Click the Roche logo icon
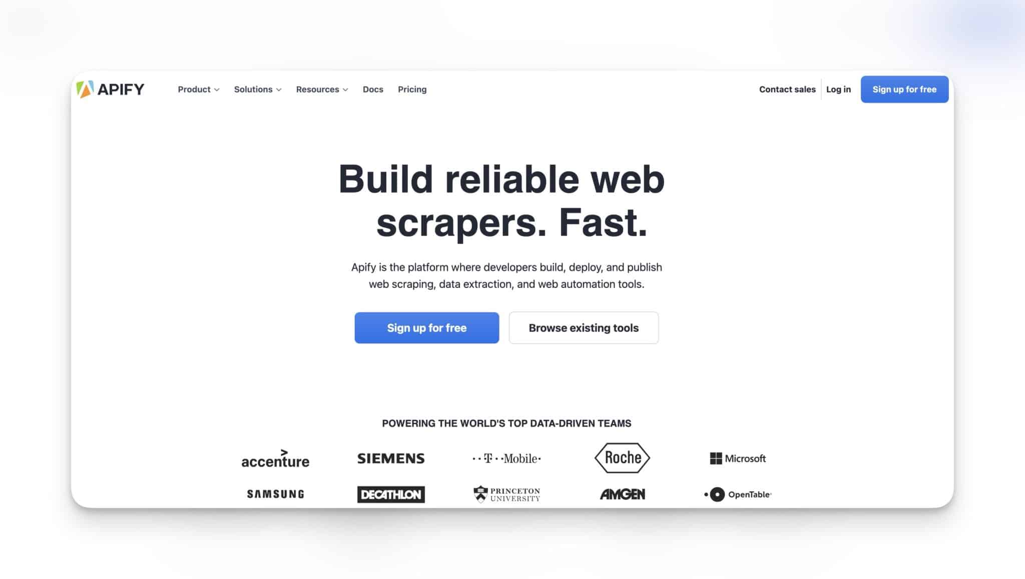This screenshot has height=579, width=1025. pyautogui.click(x=622, y=458)
